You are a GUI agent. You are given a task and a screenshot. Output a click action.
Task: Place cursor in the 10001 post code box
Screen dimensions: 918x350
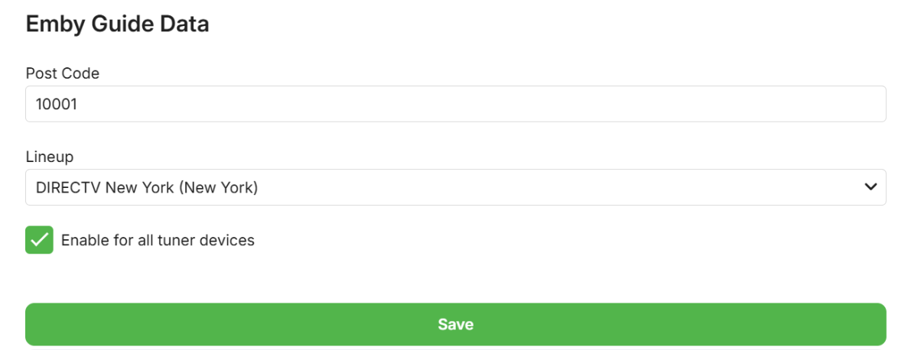coord(455,104)
